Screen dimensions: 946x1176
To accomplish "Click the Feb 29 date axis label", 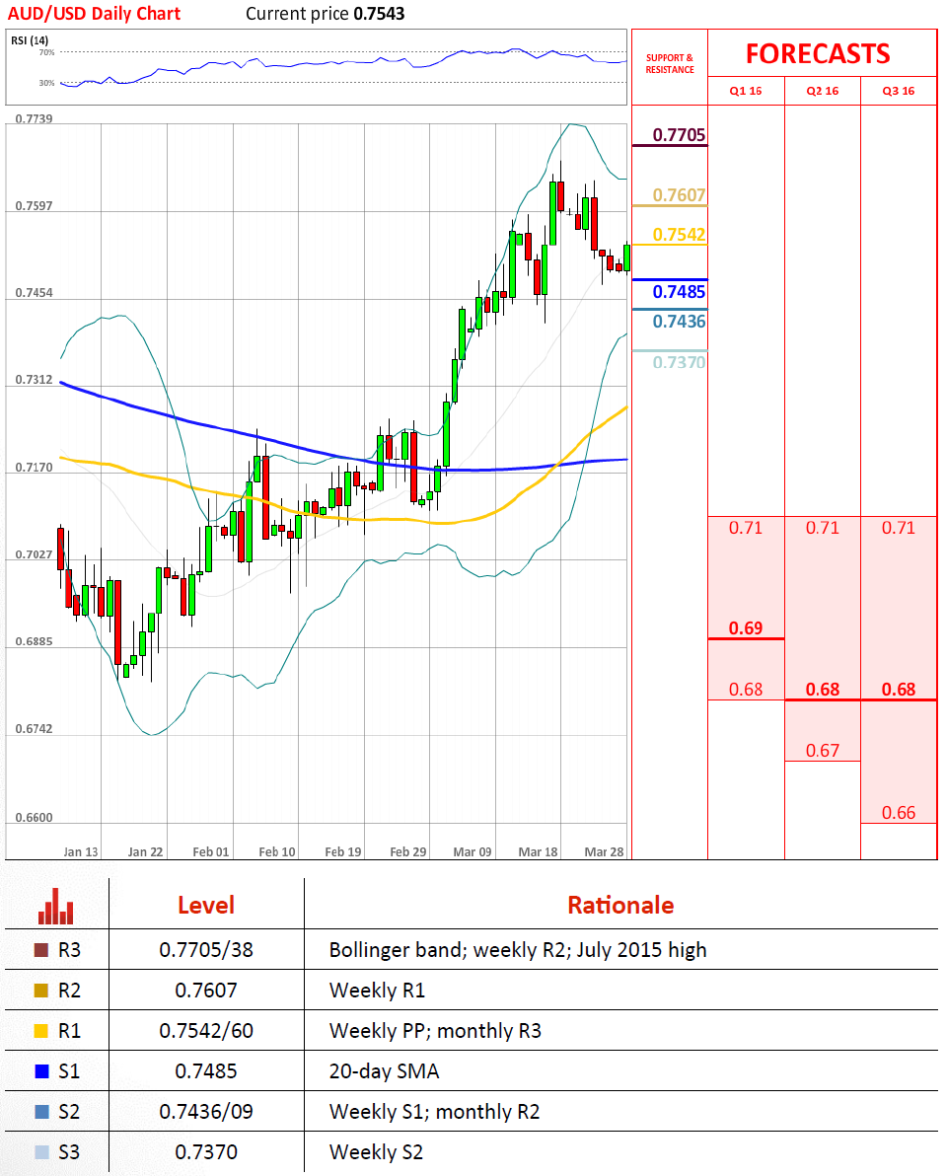I will tap(408, 852).
